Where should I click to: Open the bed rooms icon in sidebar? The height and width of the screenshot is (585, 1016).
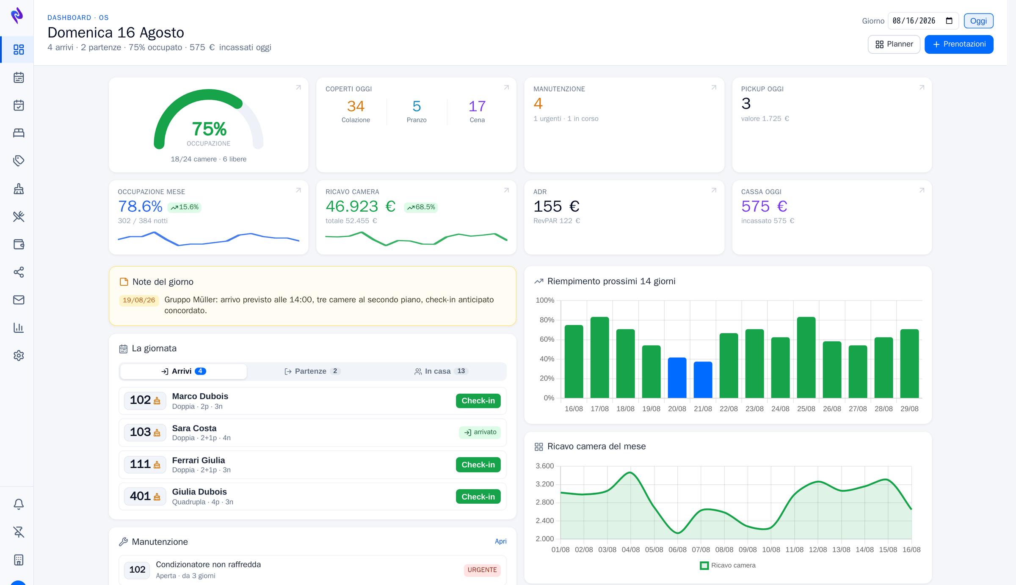[19, 133]
